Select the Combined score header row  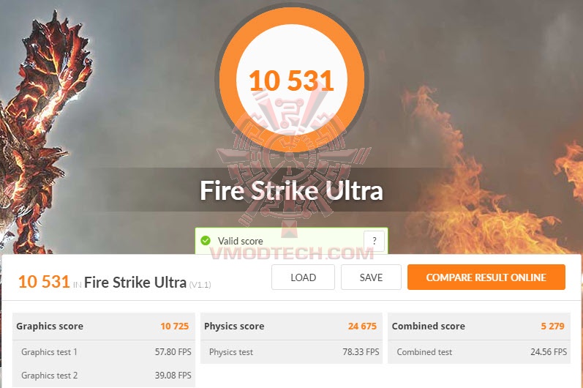tap(479, 327)
